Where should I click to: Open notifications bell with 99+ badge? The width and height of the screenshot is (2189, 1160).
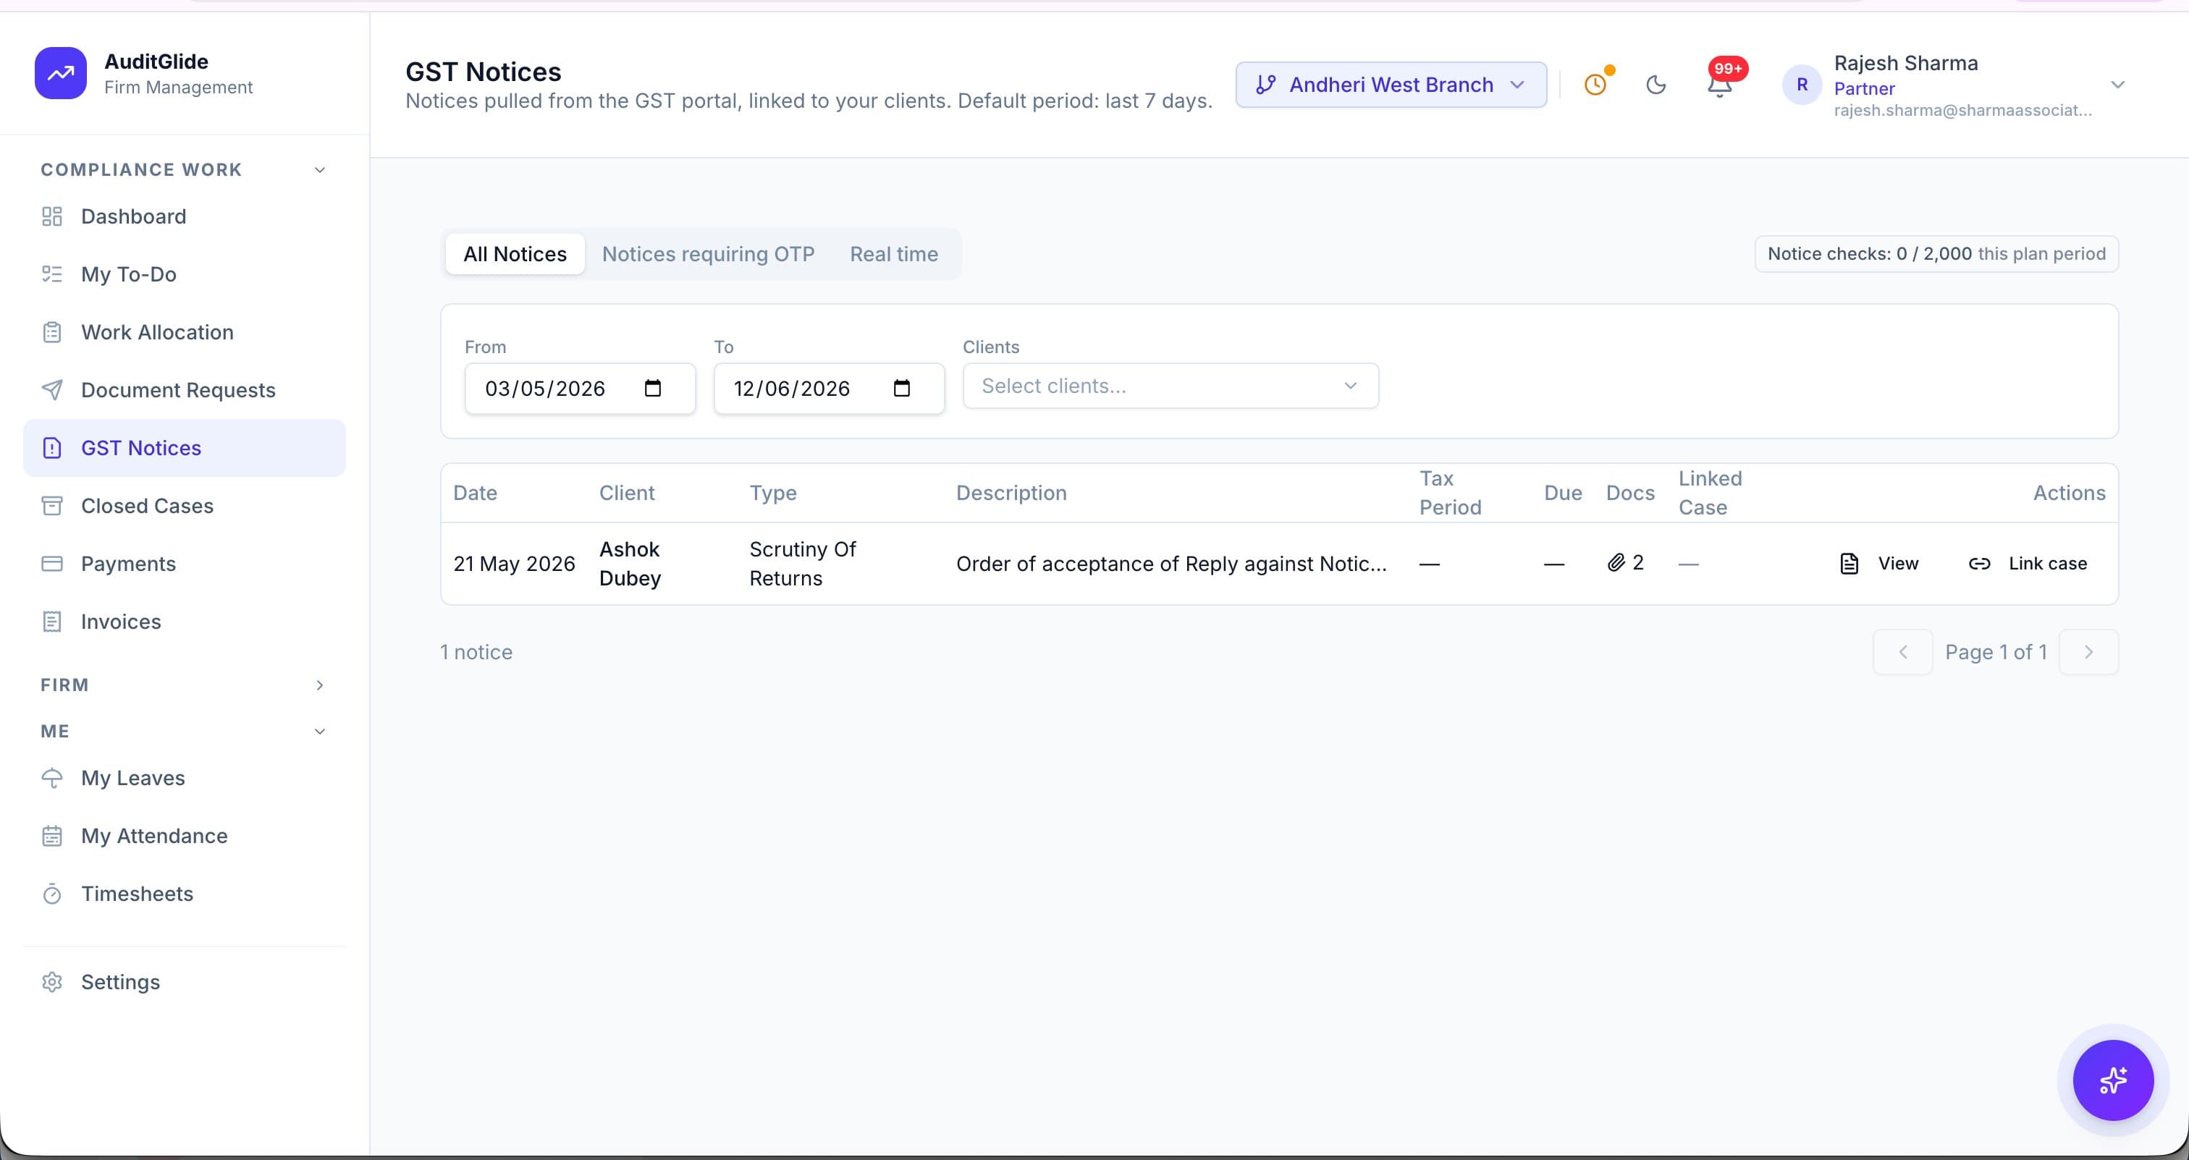pos(1720,84)
